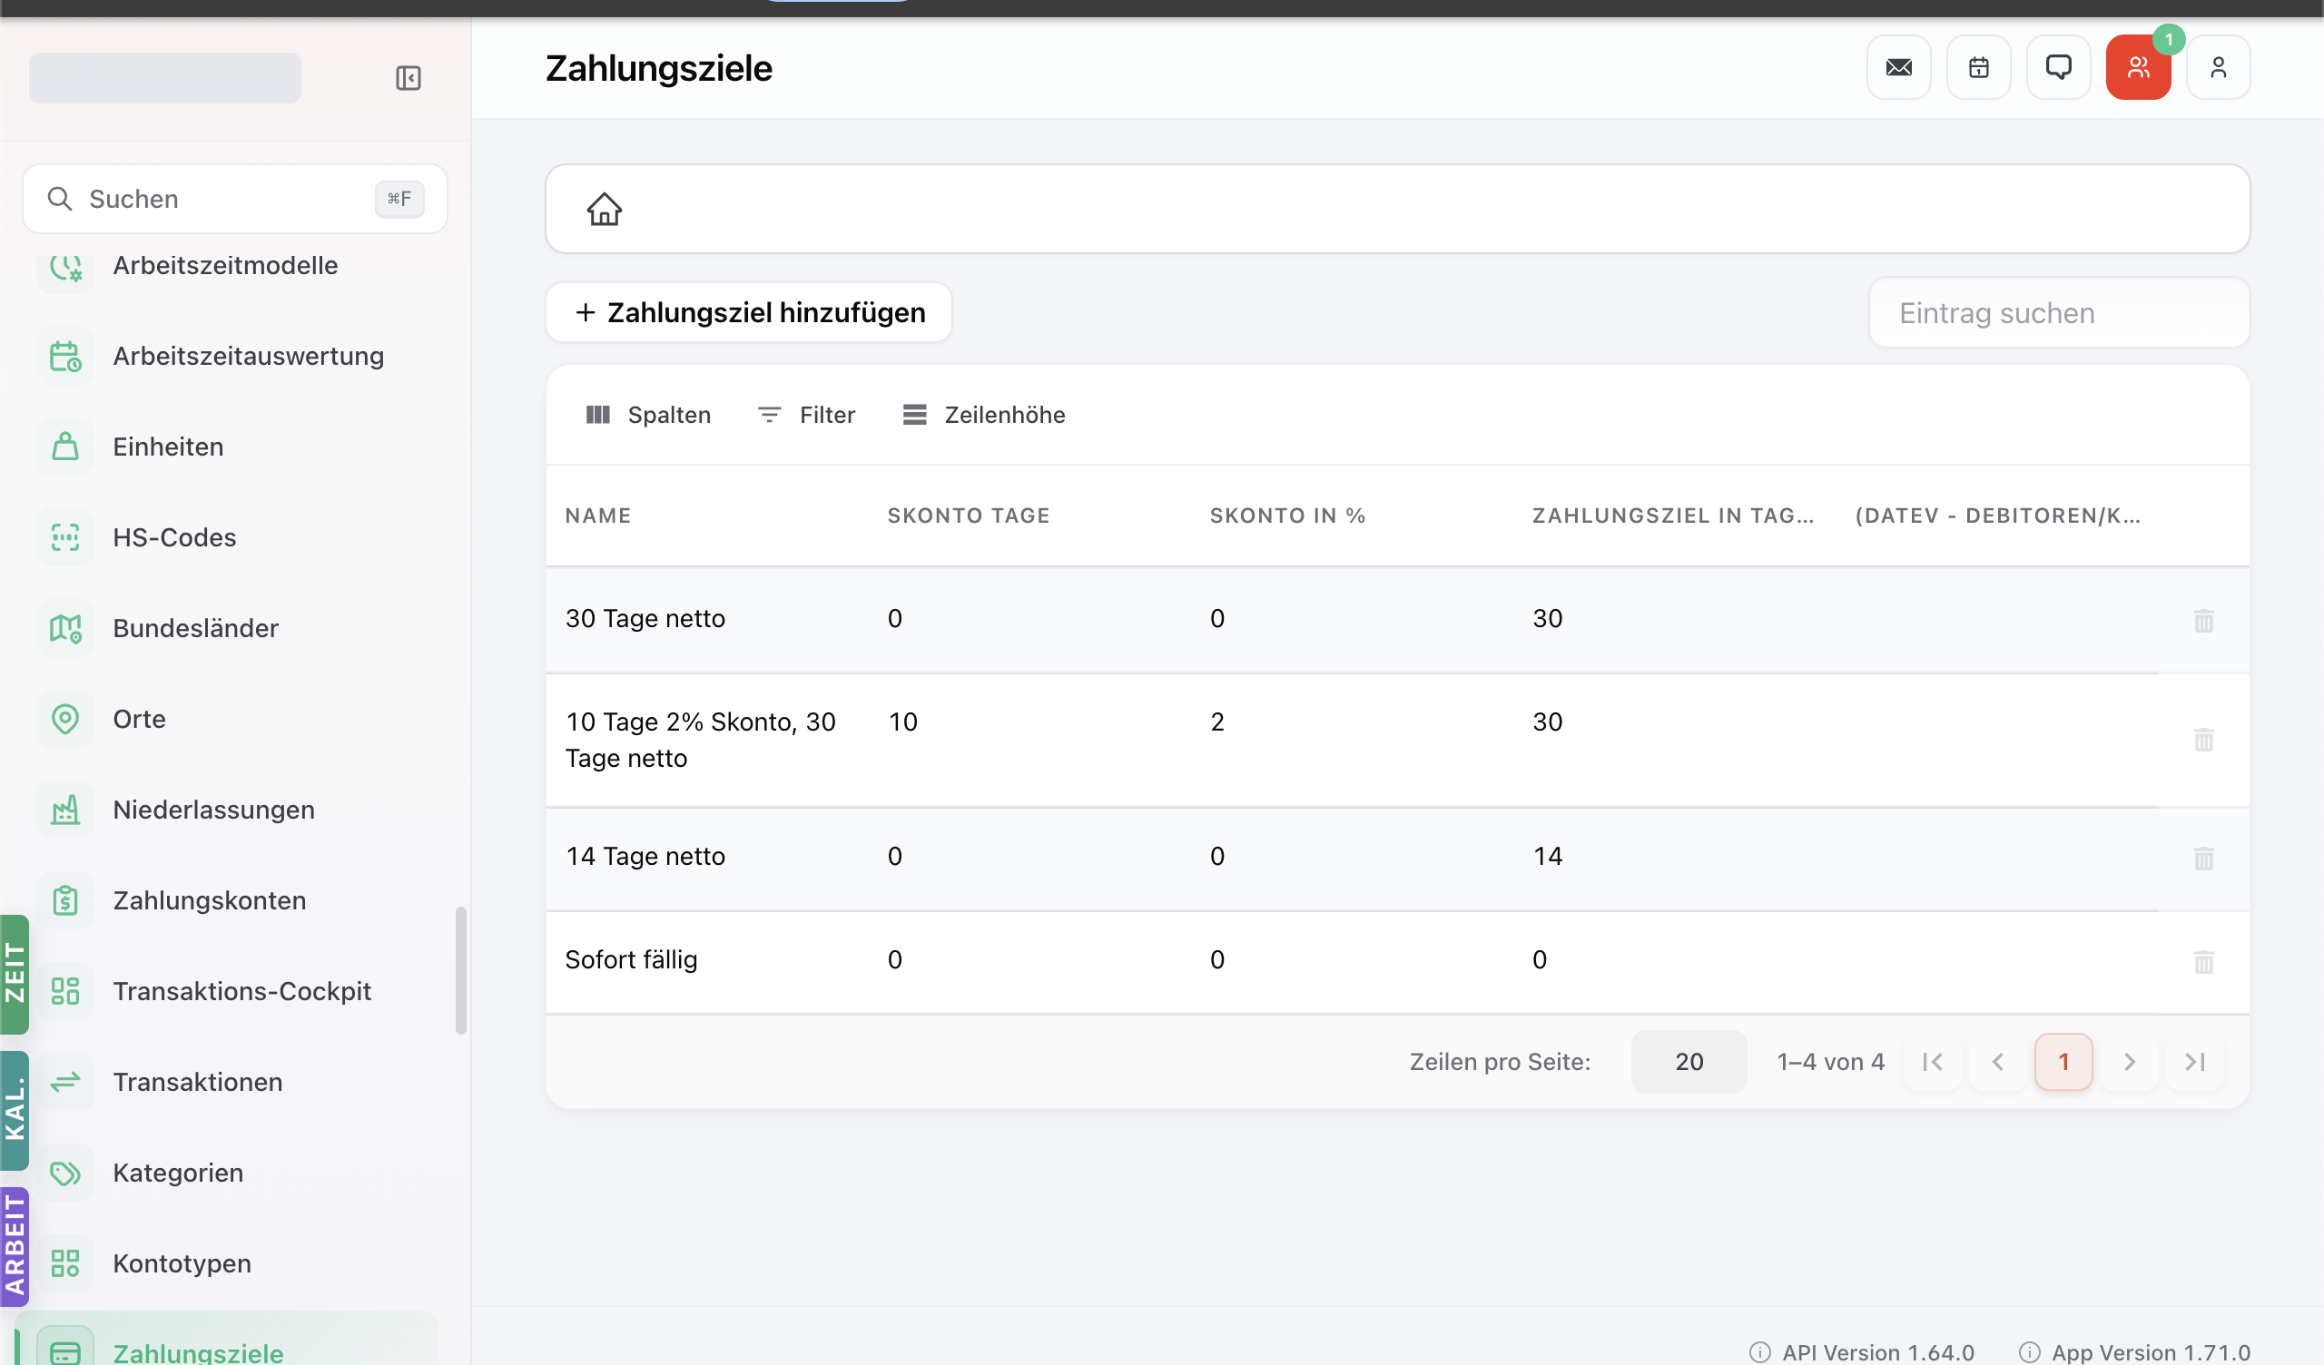Sort by SKONTO TAGE column header

coord(970,516)
